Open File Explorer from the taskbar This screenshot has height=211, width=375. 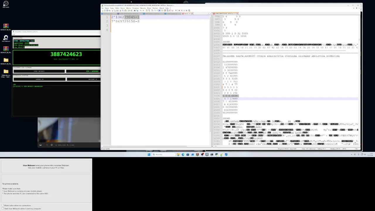point(178,154)
